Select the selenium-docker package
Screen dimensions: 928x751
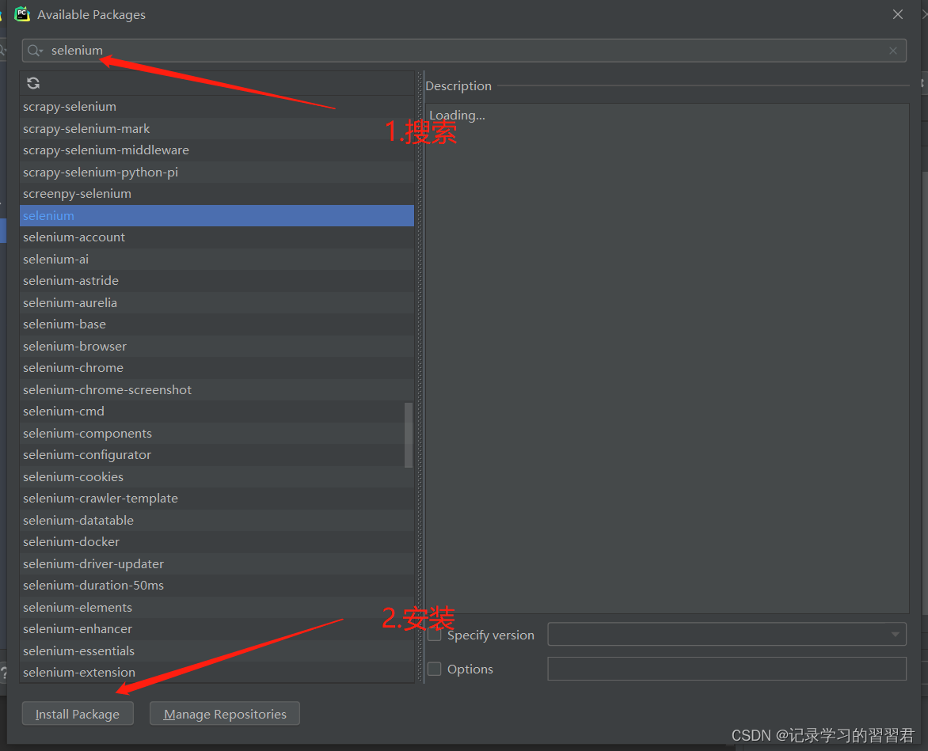tap(217, 541)
